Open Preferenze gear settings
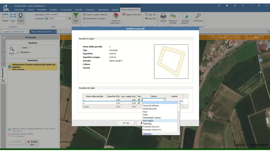The width and height of the screenshot is (270, 152). [x=198, y=17]
